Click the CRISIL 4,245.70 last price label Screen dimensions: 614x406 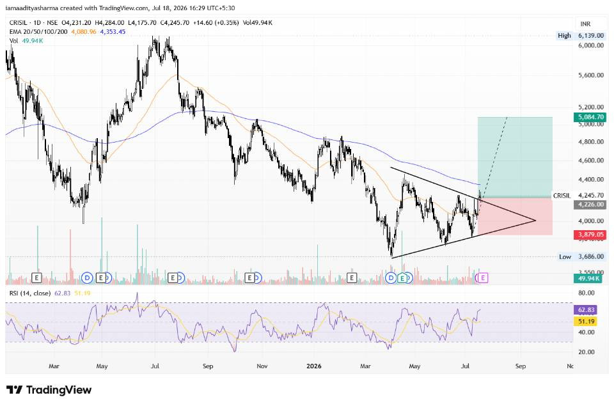coord(578,196)
